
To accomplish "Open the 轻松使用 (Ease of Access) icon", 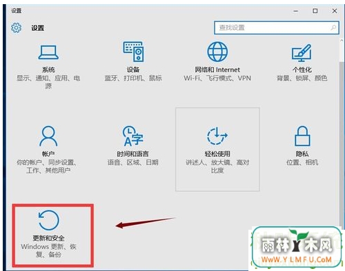I will pos(217,136).
